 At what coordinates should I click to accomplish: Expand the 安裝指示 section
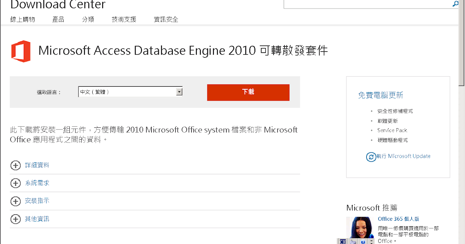pos(37,201)
